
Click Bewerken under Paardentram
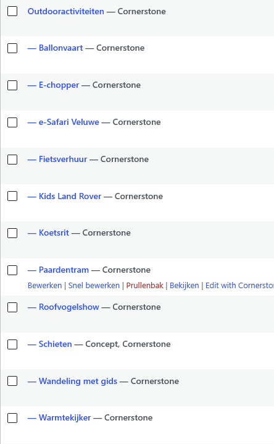tap(44, 286)
